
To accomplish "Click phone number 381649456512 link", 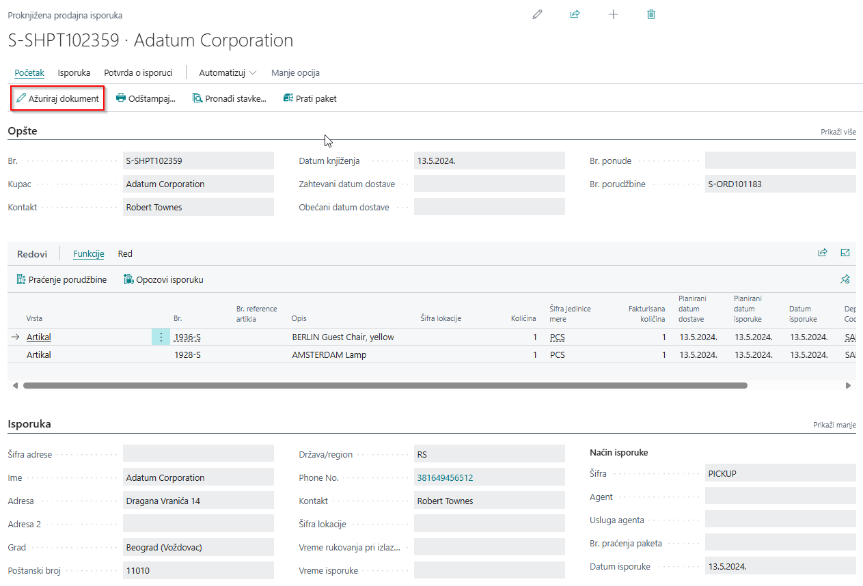I will tap(445, 478).
